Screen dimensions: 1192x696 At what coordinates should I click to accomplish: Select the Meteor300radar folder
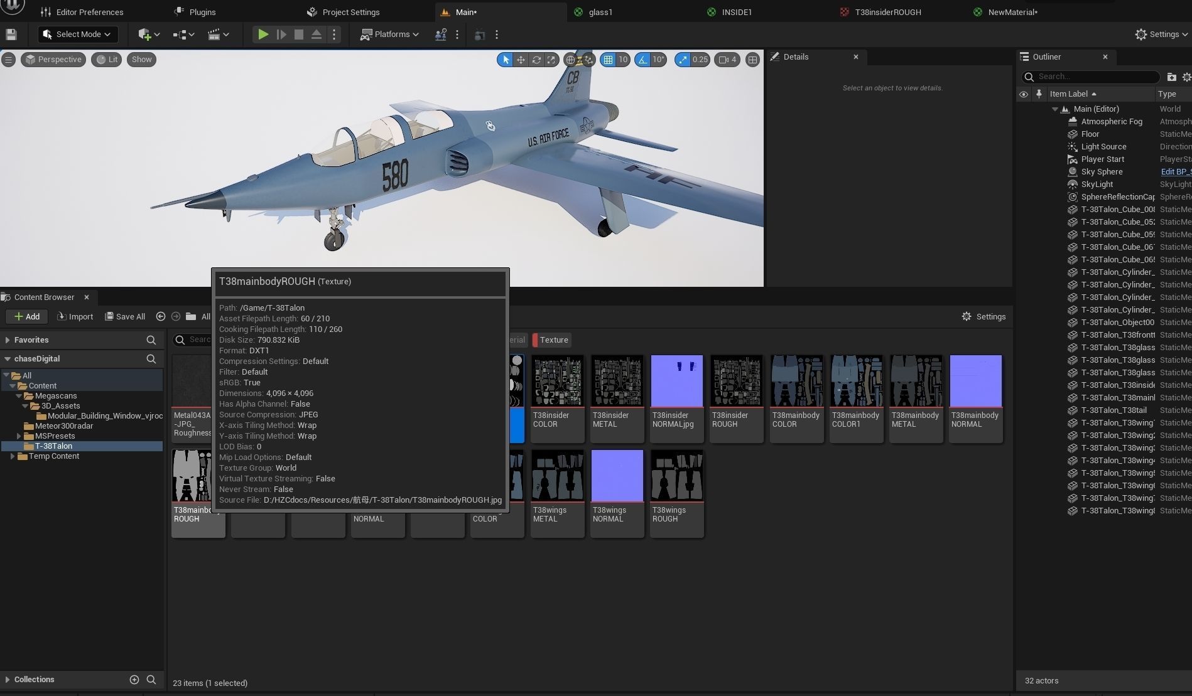click(64, 426)
